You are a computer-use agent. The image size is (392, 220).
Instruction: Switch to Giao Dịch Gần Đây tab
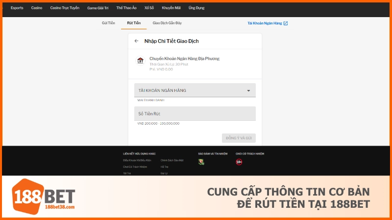[x=167, y=23]
